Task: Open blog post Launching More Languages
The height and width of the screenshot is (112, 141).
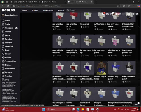Action: coord(10,91)
